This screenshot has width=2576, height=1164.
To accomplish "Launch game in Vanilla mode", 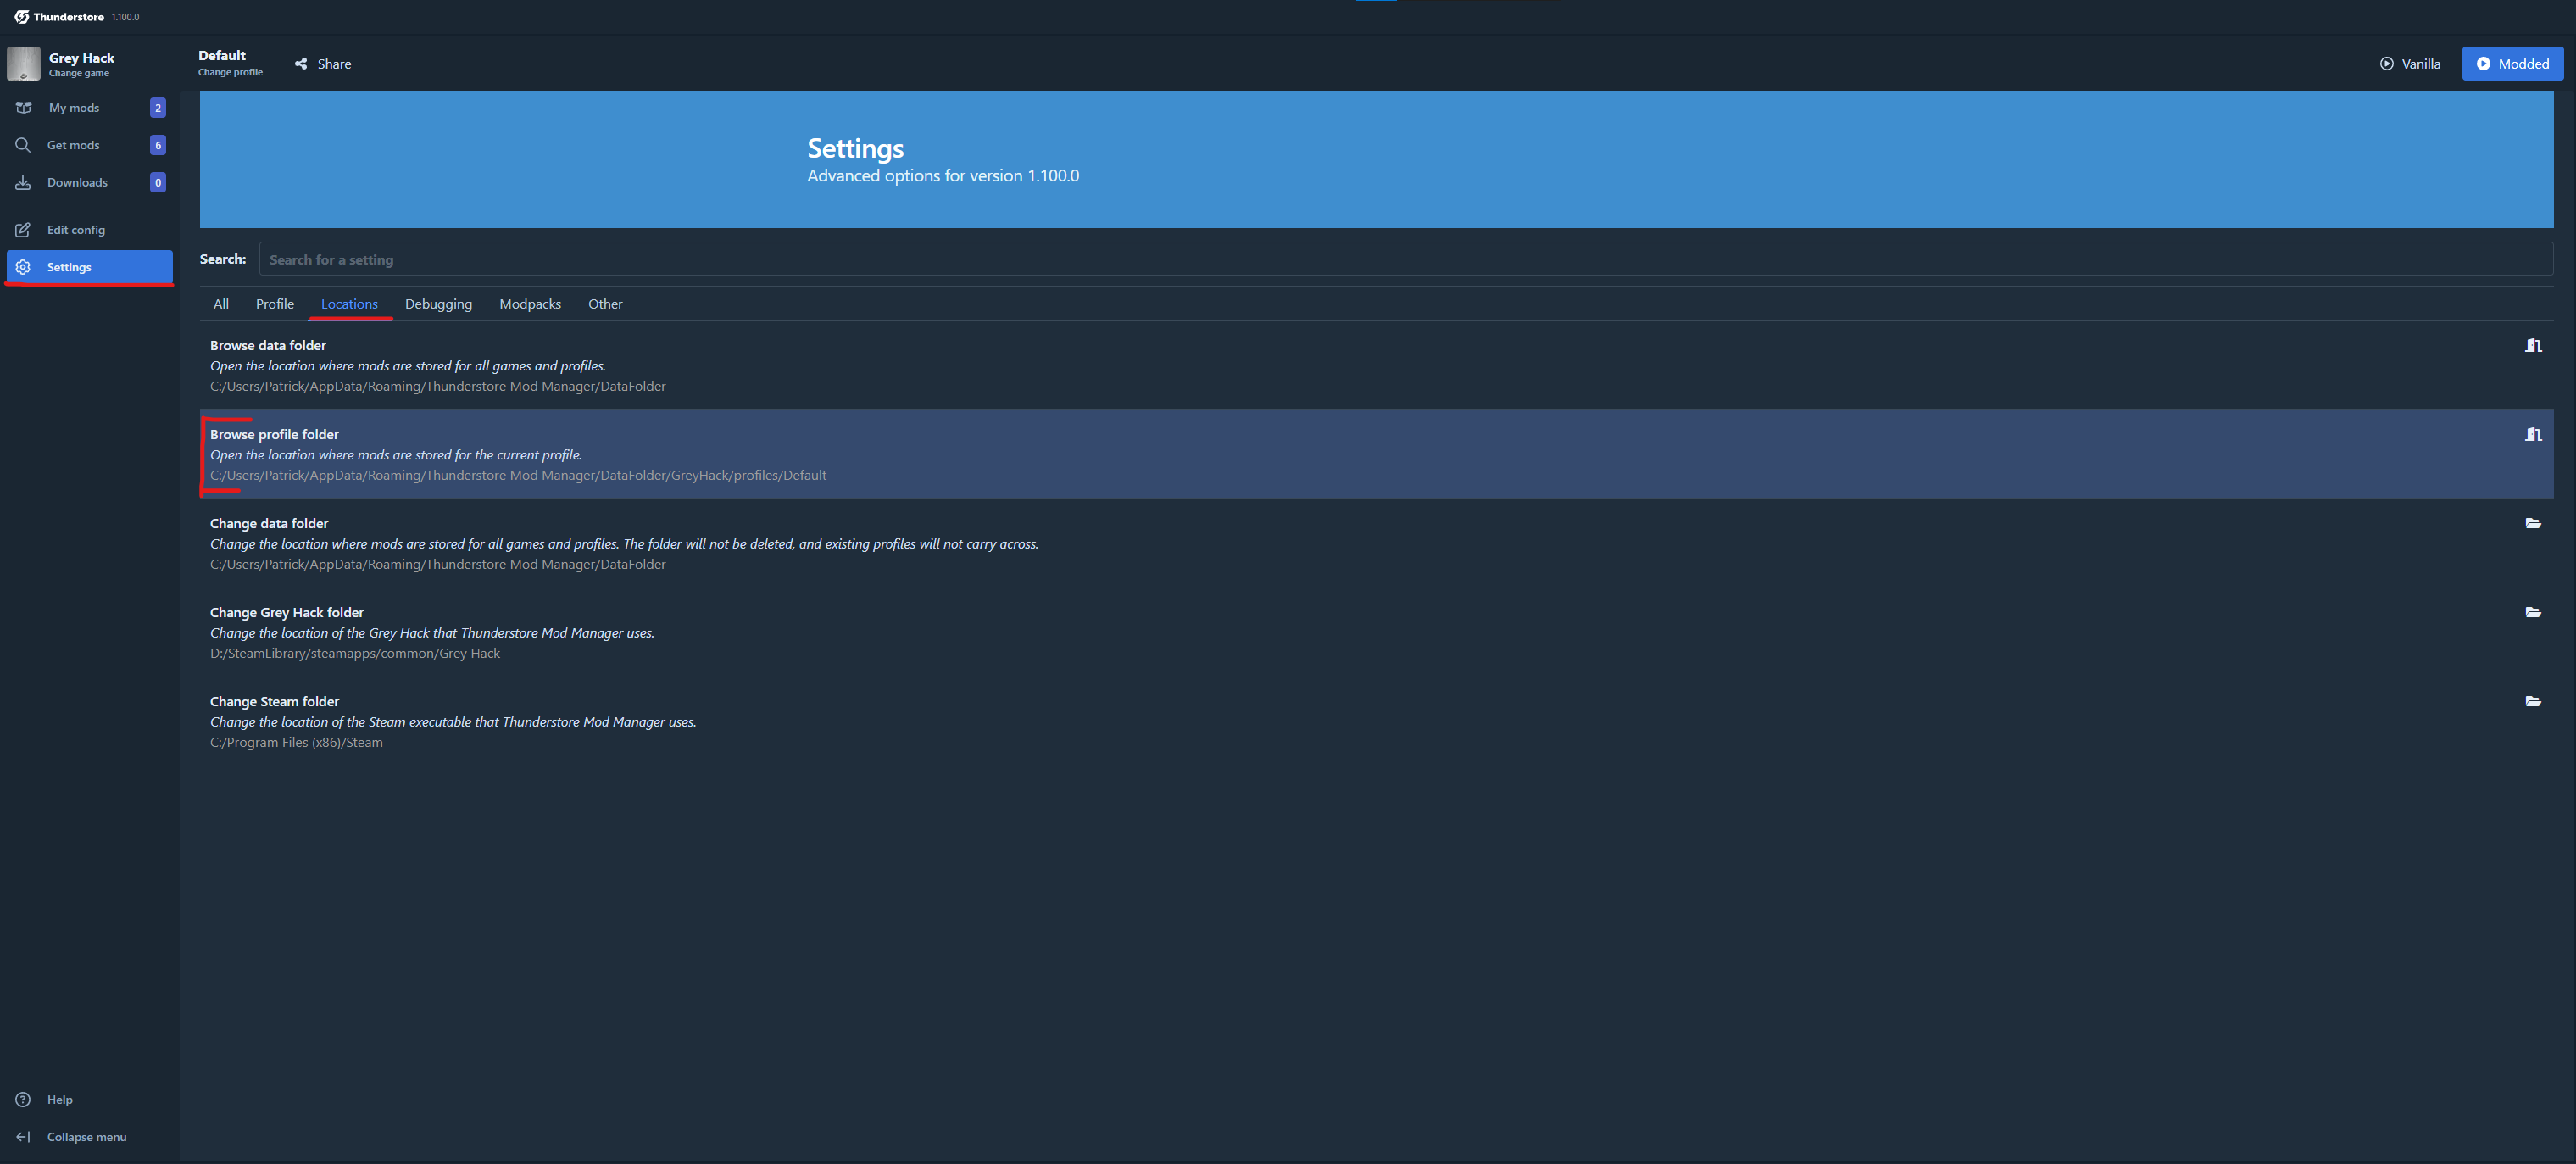I will tap(2409, 64).
